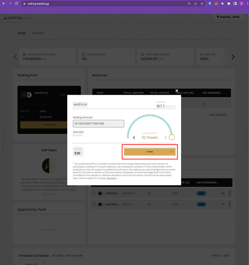Open the browser extensions puzzle icon
The width and height of the screenshot is (249, 265).
click(x=229, y=3)
